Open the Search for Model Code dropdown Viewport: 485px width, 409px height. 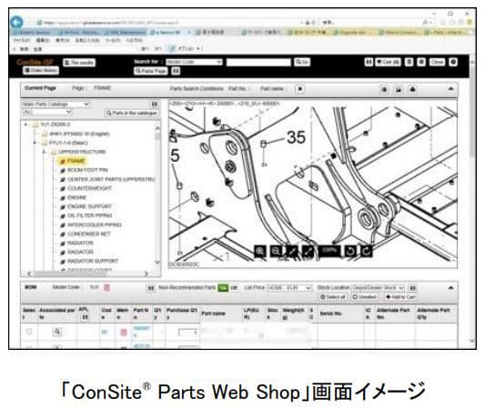point(194,62)
